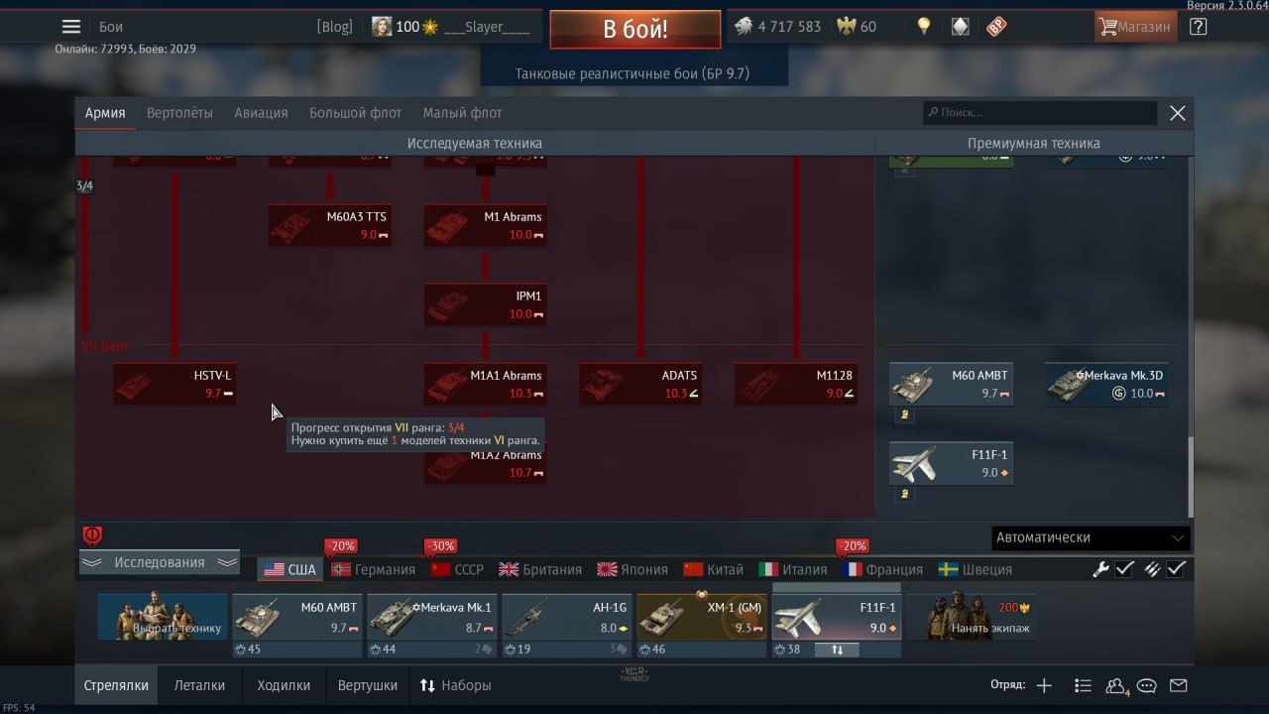Select the M1 Abrams research card
The height and width of the screenshot is (714, 1269).
tap(485, 226)
